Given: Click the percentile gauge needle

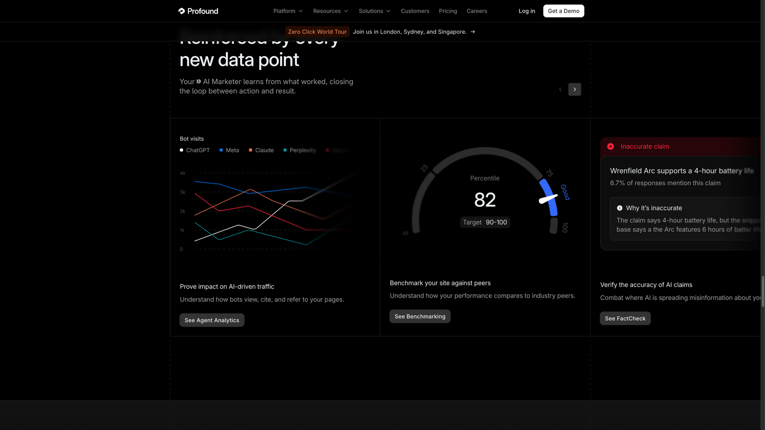Looking at the screenshot, I should (548, 199).
